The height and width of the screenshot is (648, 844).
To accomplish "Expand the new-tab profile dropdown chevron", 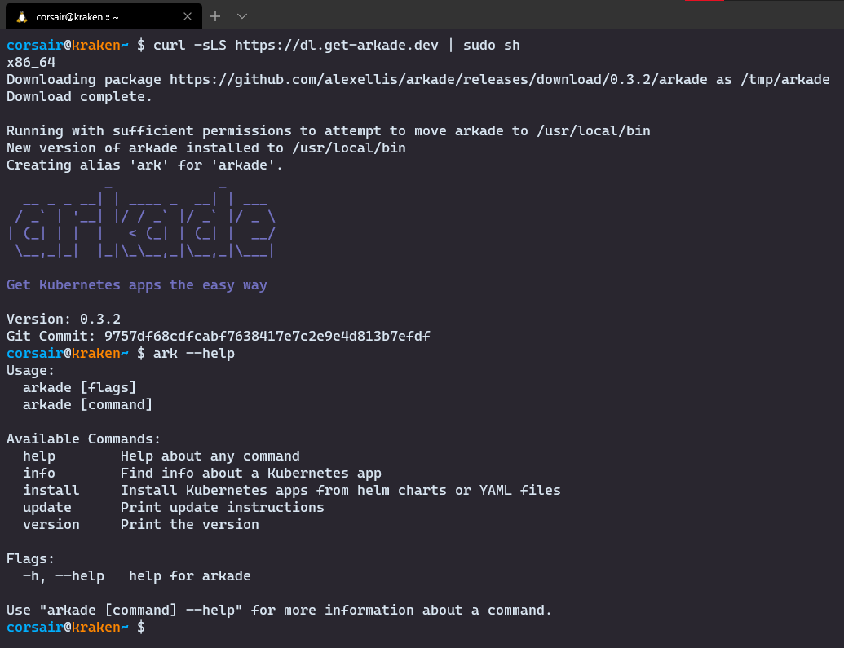I will tap(241, 16).
